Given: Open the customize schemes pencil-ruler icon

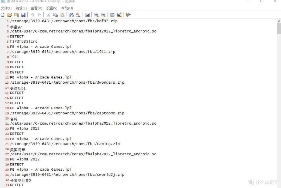Looking at the screenshot, I should tap(119, 15).
